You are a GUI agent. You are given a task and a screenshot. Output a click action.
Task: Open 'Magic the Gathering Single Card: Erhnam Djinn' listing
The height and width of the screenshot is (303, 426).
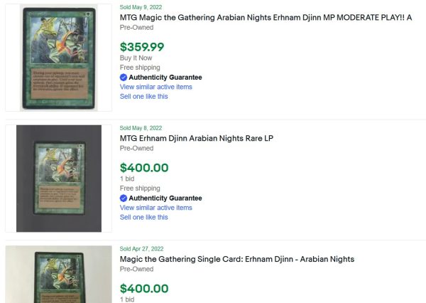coord(236,259)
